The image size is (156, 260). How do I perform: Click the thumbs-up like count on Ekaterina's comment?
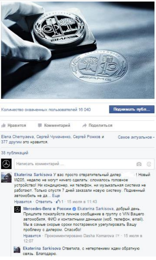tap(60, 202)
